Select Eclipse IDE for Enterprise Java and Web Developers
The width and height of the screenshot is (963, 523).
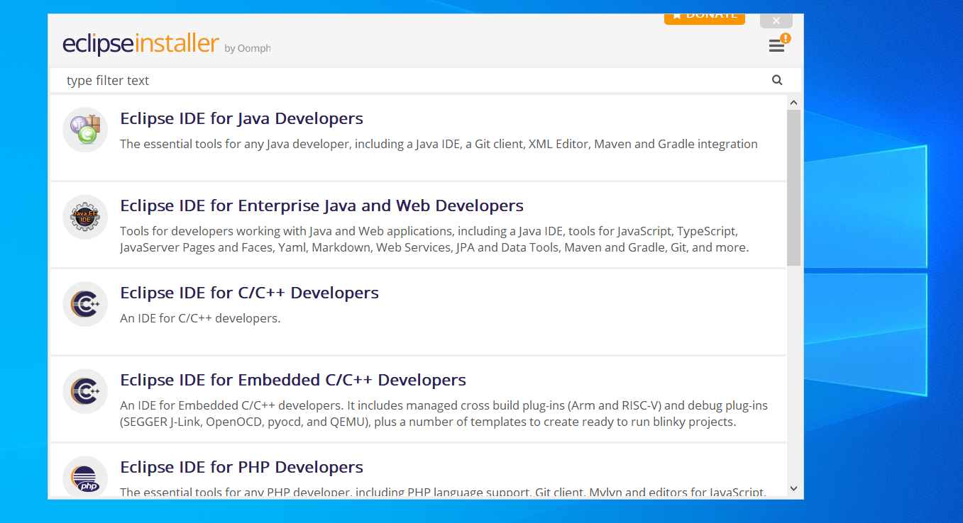point(321,206)
